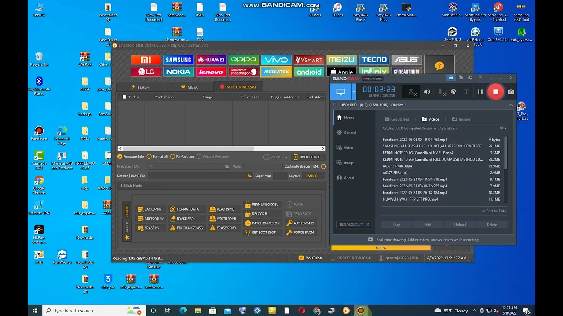The image size is (563, 316).
Task: Pause the Bandicam recording
Action: tap(480, 92)
